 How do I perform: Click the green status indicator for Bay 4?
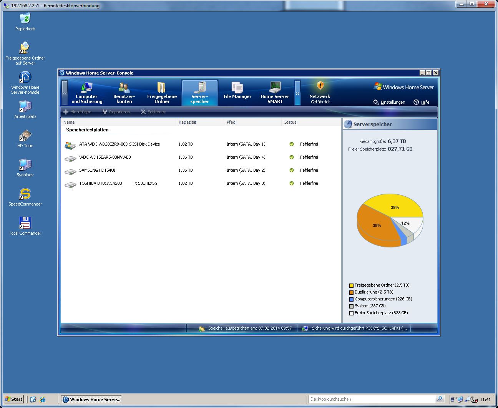292,157
